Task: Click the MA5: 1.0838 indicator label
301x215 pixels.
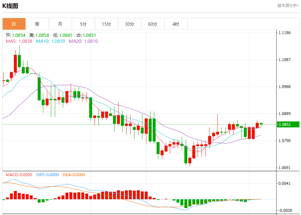Action: click(x=19, y=41)
